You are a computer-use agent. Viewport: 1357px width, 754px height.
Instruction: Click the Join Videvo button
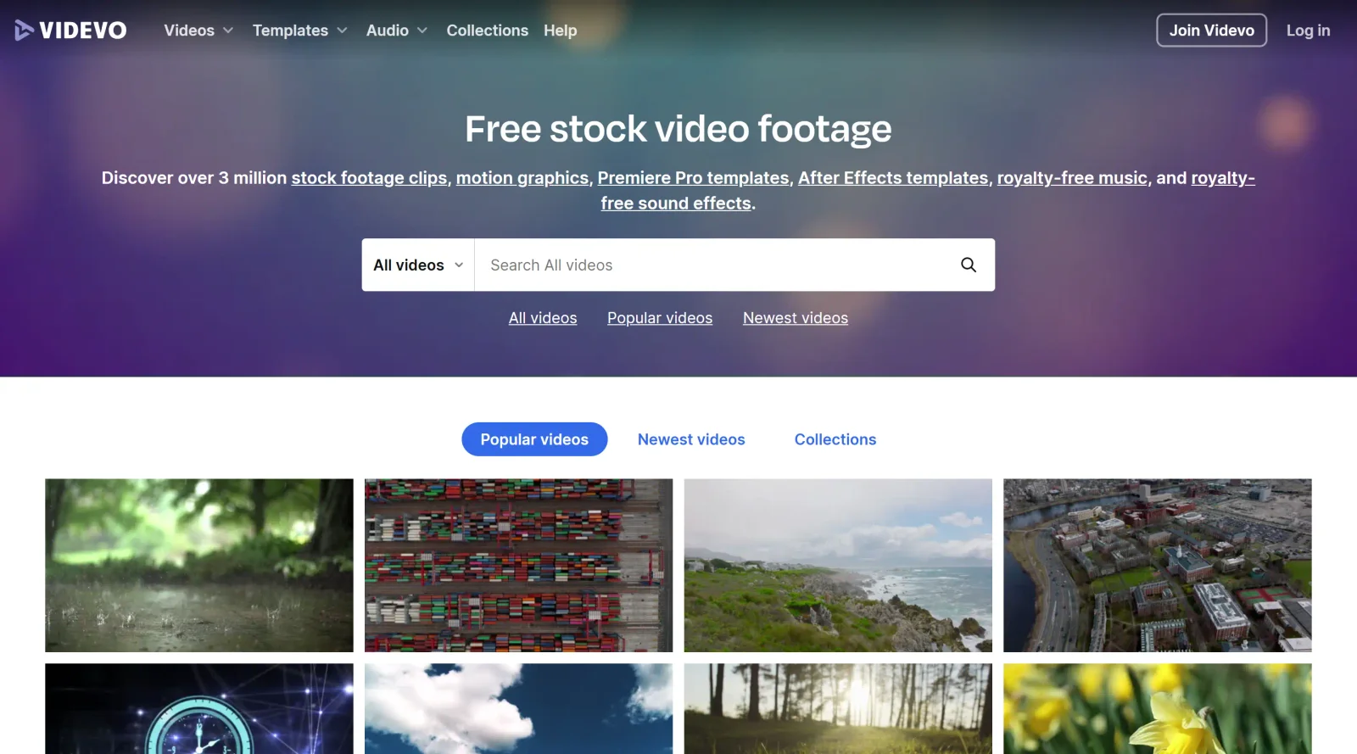pos(1211,31)
